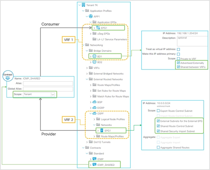Click the External Routed Networks folder icon

91,79
